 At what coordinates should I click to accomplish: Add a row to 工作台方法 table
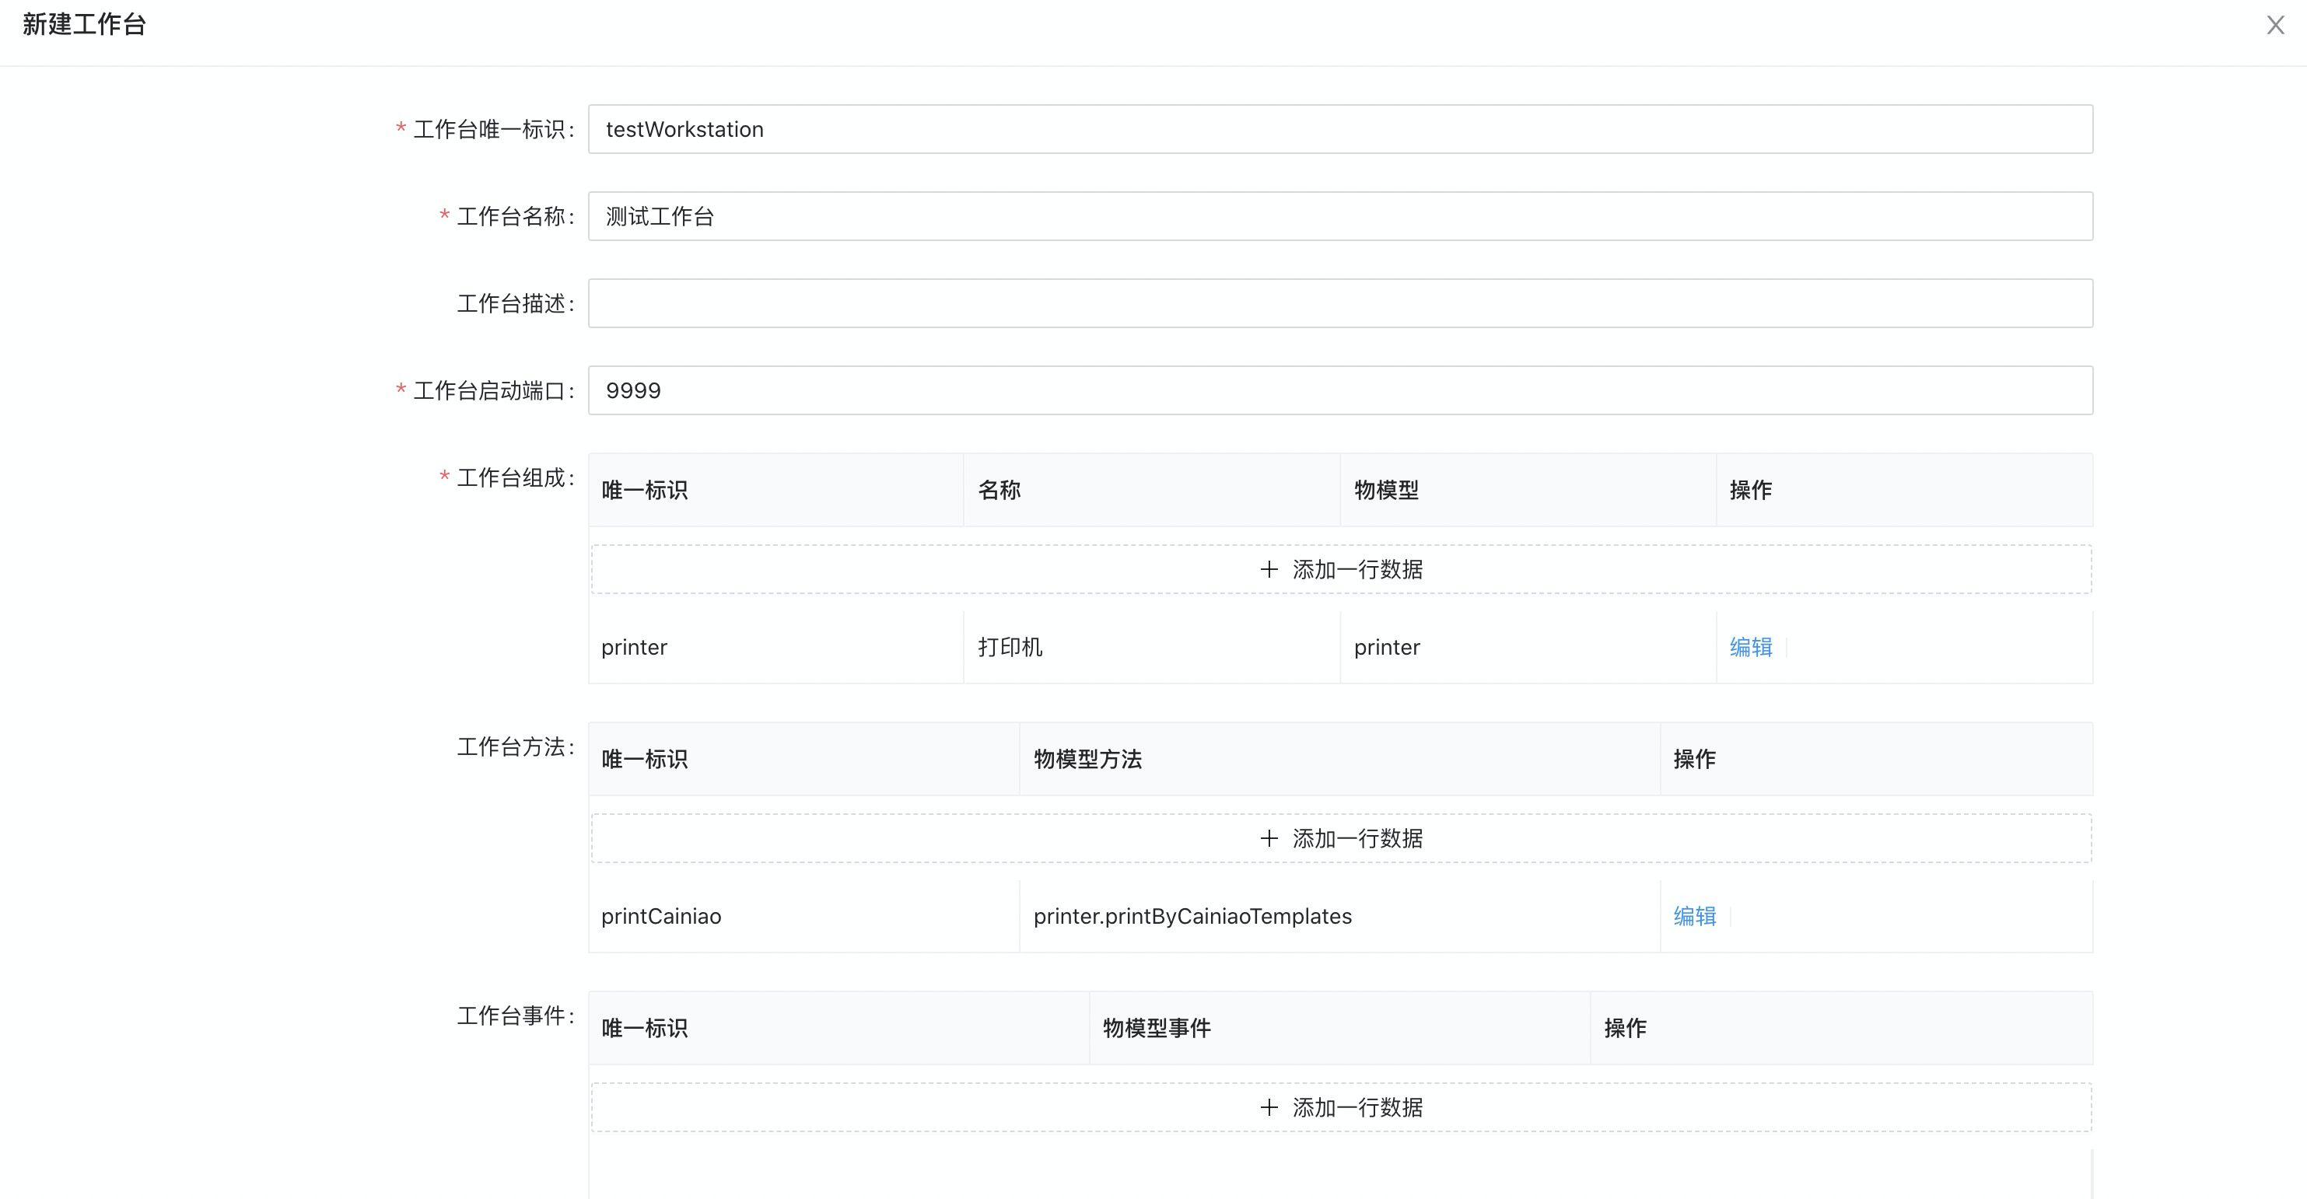pyautogui.click(x=1357, y=839)
